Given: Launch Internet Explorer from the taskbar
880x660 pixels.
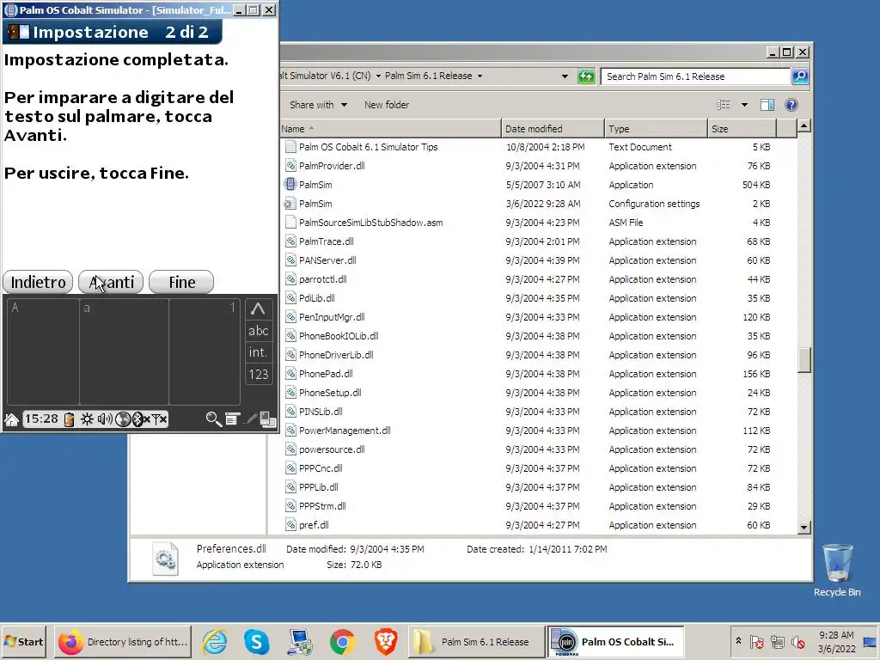Looking at the screenshot, I should click(x=214, y=641).
